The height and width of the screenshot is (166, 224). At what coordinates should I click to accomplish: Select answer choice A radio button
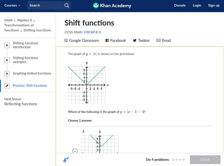click(x=75, y=151)
